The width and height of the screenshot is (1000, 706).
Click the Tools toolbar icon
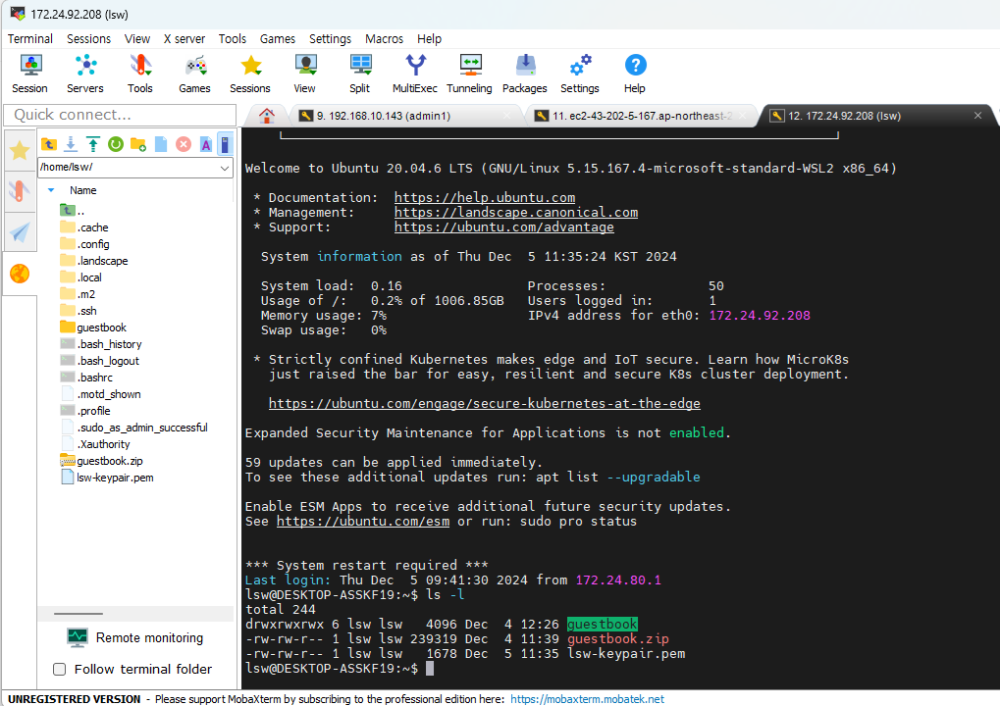tap(139, 74)
